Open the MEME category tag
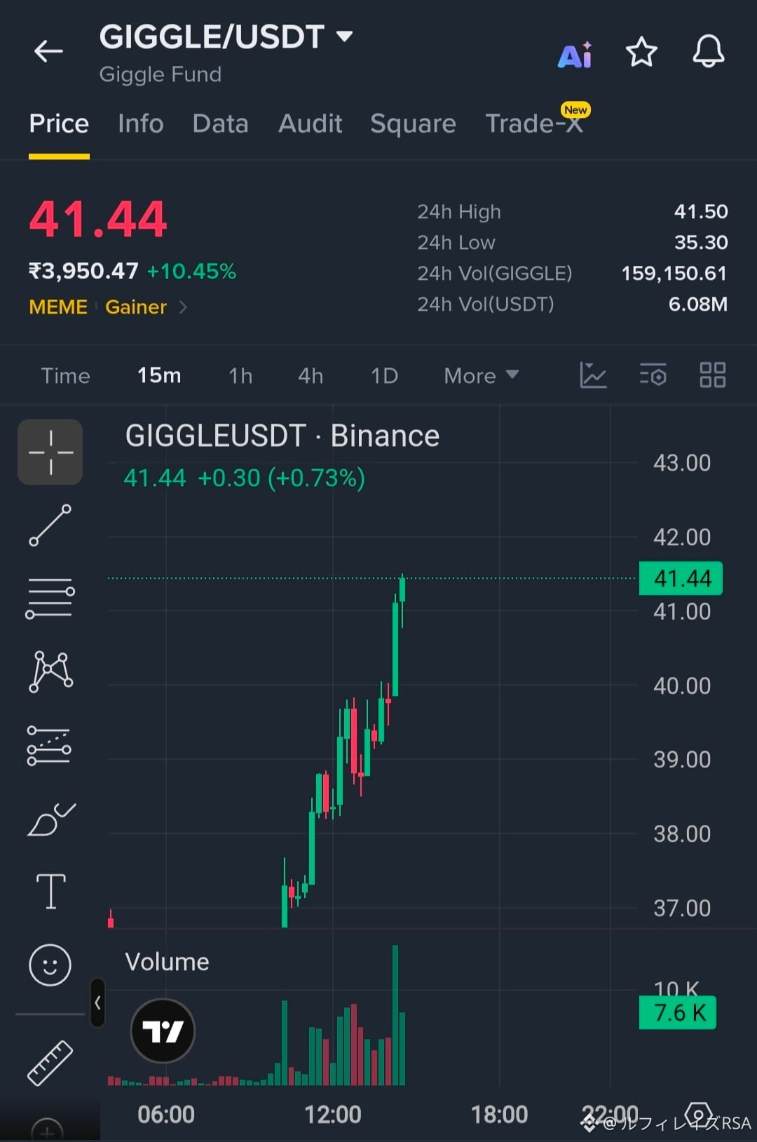The width and height of the screenshot is (757, 1142). pos(58,307)
